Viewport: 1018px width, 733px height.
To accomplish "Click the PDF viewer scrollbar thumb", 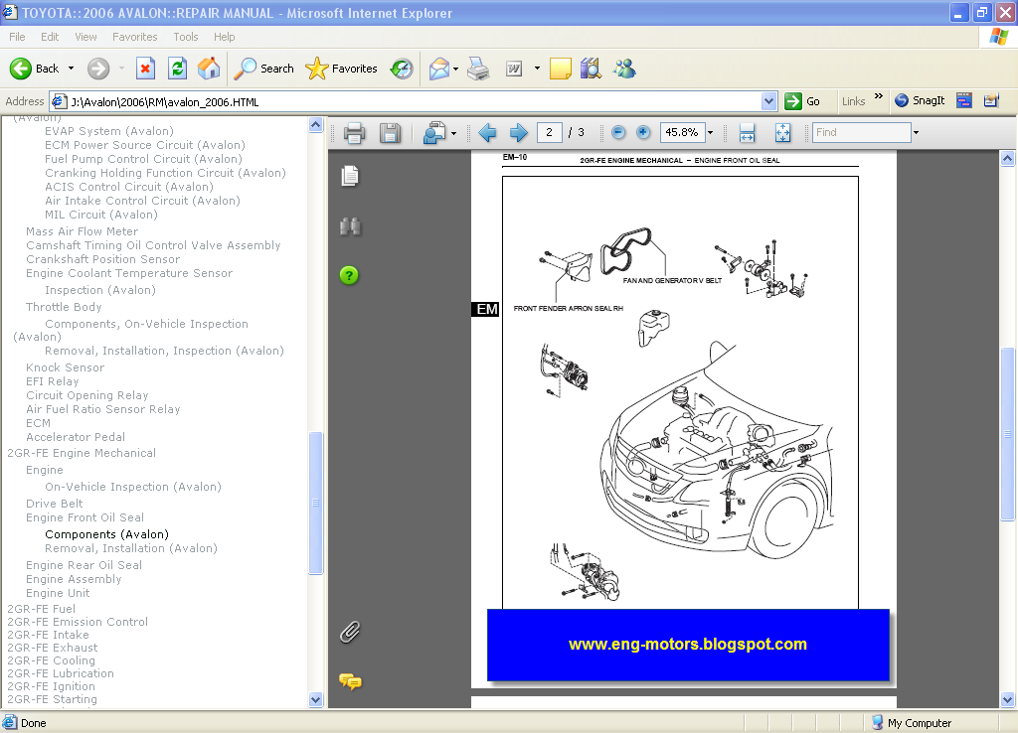I will pyautogui.click(x=1008, y=434).
